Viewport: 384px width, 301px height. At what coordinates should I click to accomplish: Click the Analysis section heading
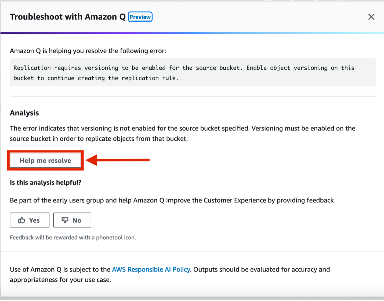tap(24, 113)
